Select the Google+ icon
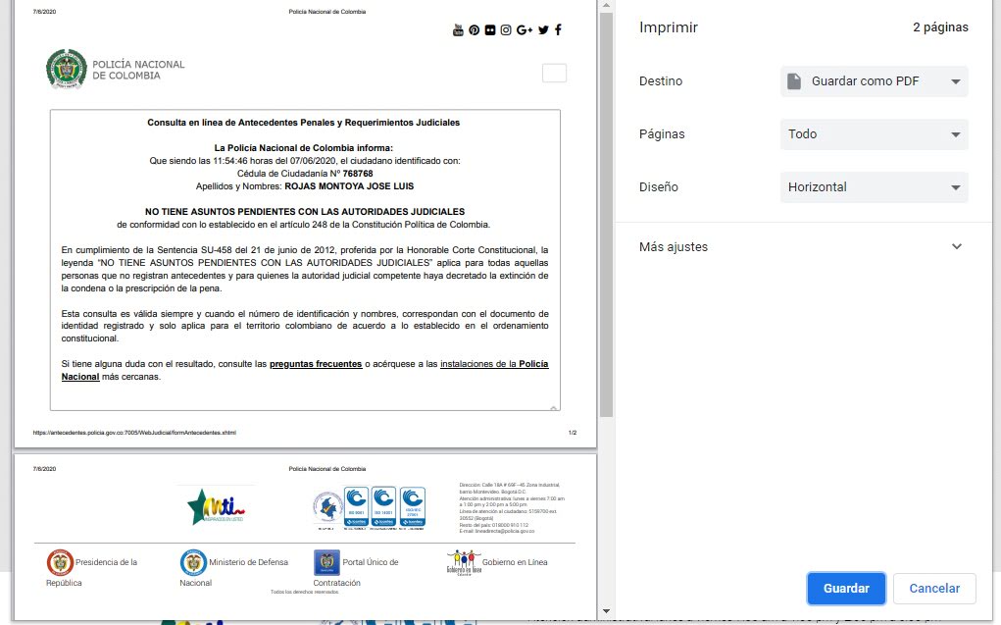The image size is (1001, 625). point(525,30)
